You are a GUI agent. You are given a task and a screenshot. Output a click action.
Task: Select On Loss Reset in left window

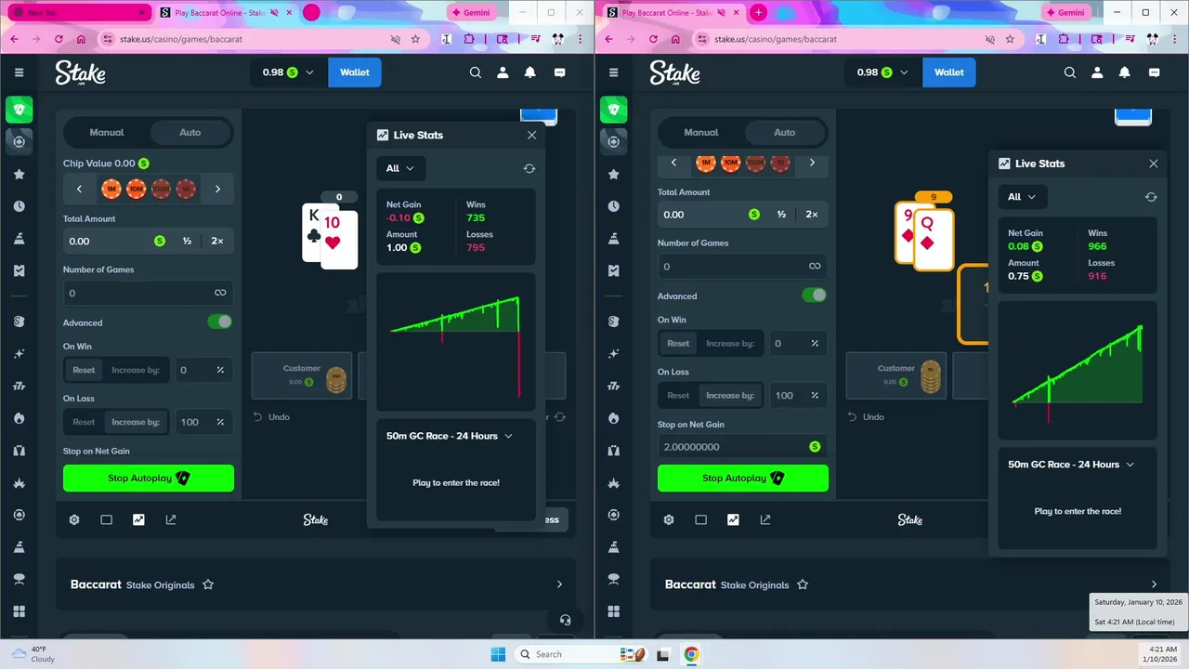point(84,422)
